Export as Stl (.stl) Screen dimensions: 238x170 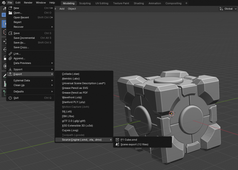coord(84,112)
